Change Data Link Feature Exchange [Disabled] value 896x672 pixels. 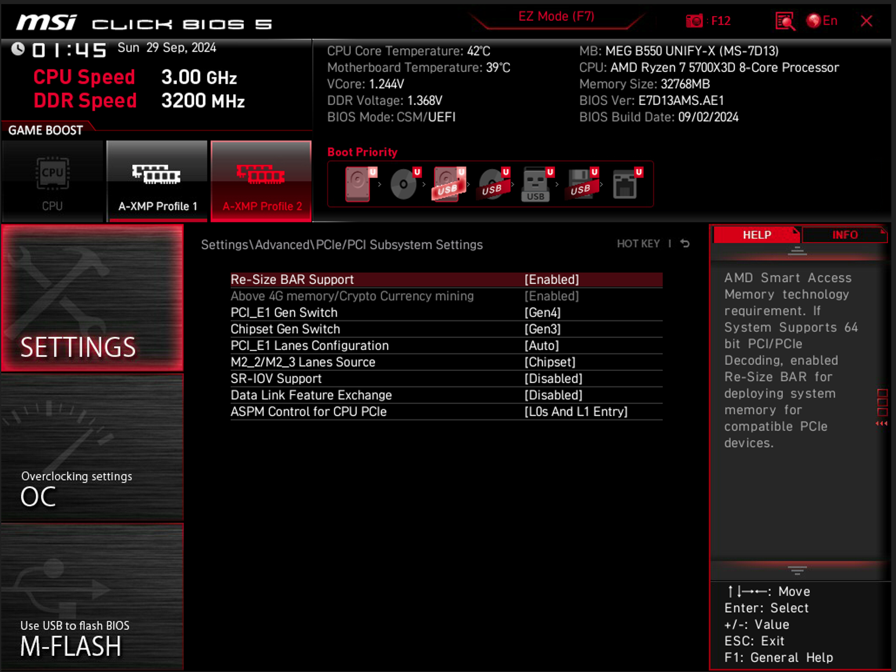[x=553, y=395]
